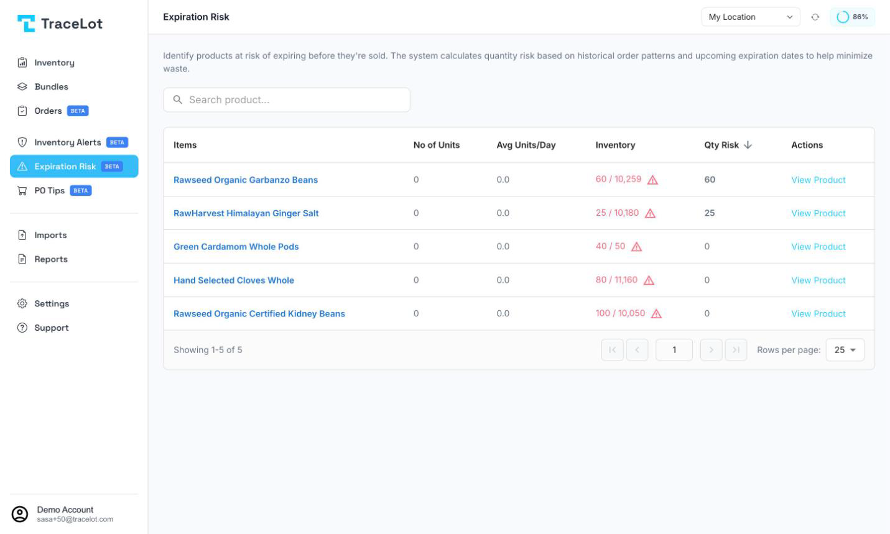
Task: Click the Expiration Risk warning triangle icon in sidebar
Action: click(22, 166)
